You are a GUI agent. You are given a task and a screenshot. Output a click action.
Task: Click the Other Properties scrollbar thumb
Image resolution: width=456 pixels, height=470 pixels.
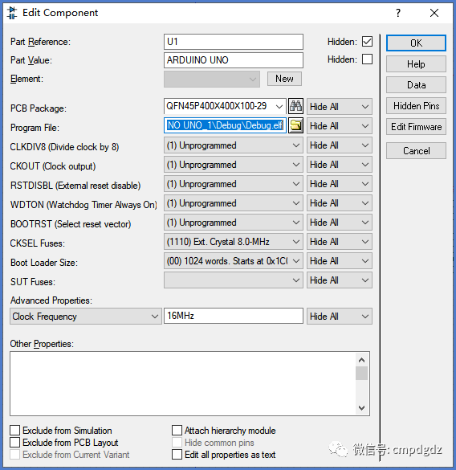361,374
